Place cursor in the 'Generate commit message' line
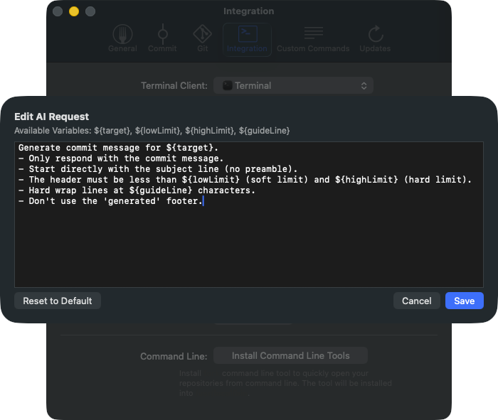498x420 pixels. 107,147
